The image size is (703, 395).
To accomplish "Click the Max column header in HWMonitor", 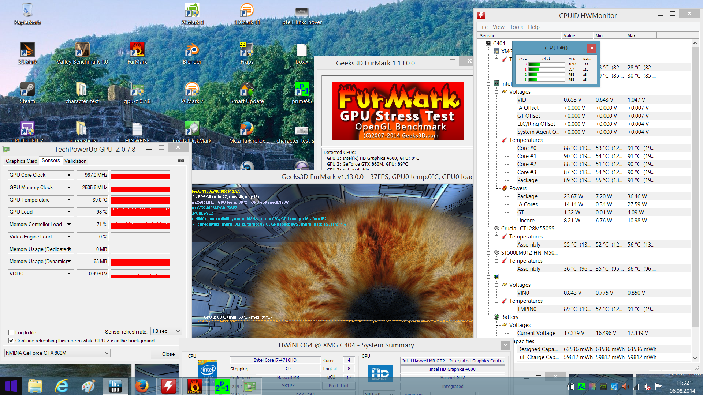I will 640,35.
